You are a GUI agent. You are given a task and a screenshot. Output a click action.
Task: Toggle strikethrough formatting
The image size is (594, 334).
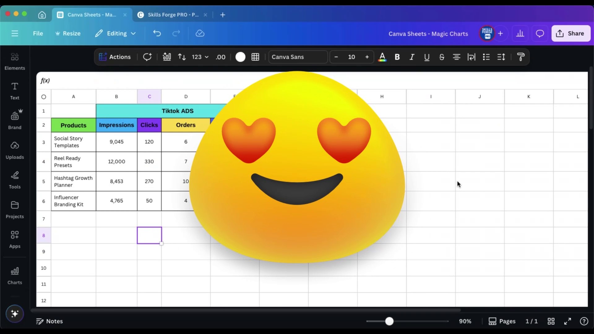[441, 57]
